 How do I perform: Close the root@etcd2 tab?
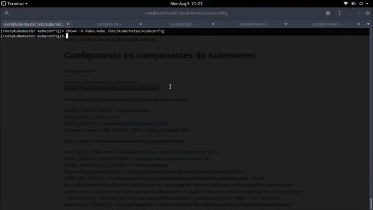pos(213,24)
